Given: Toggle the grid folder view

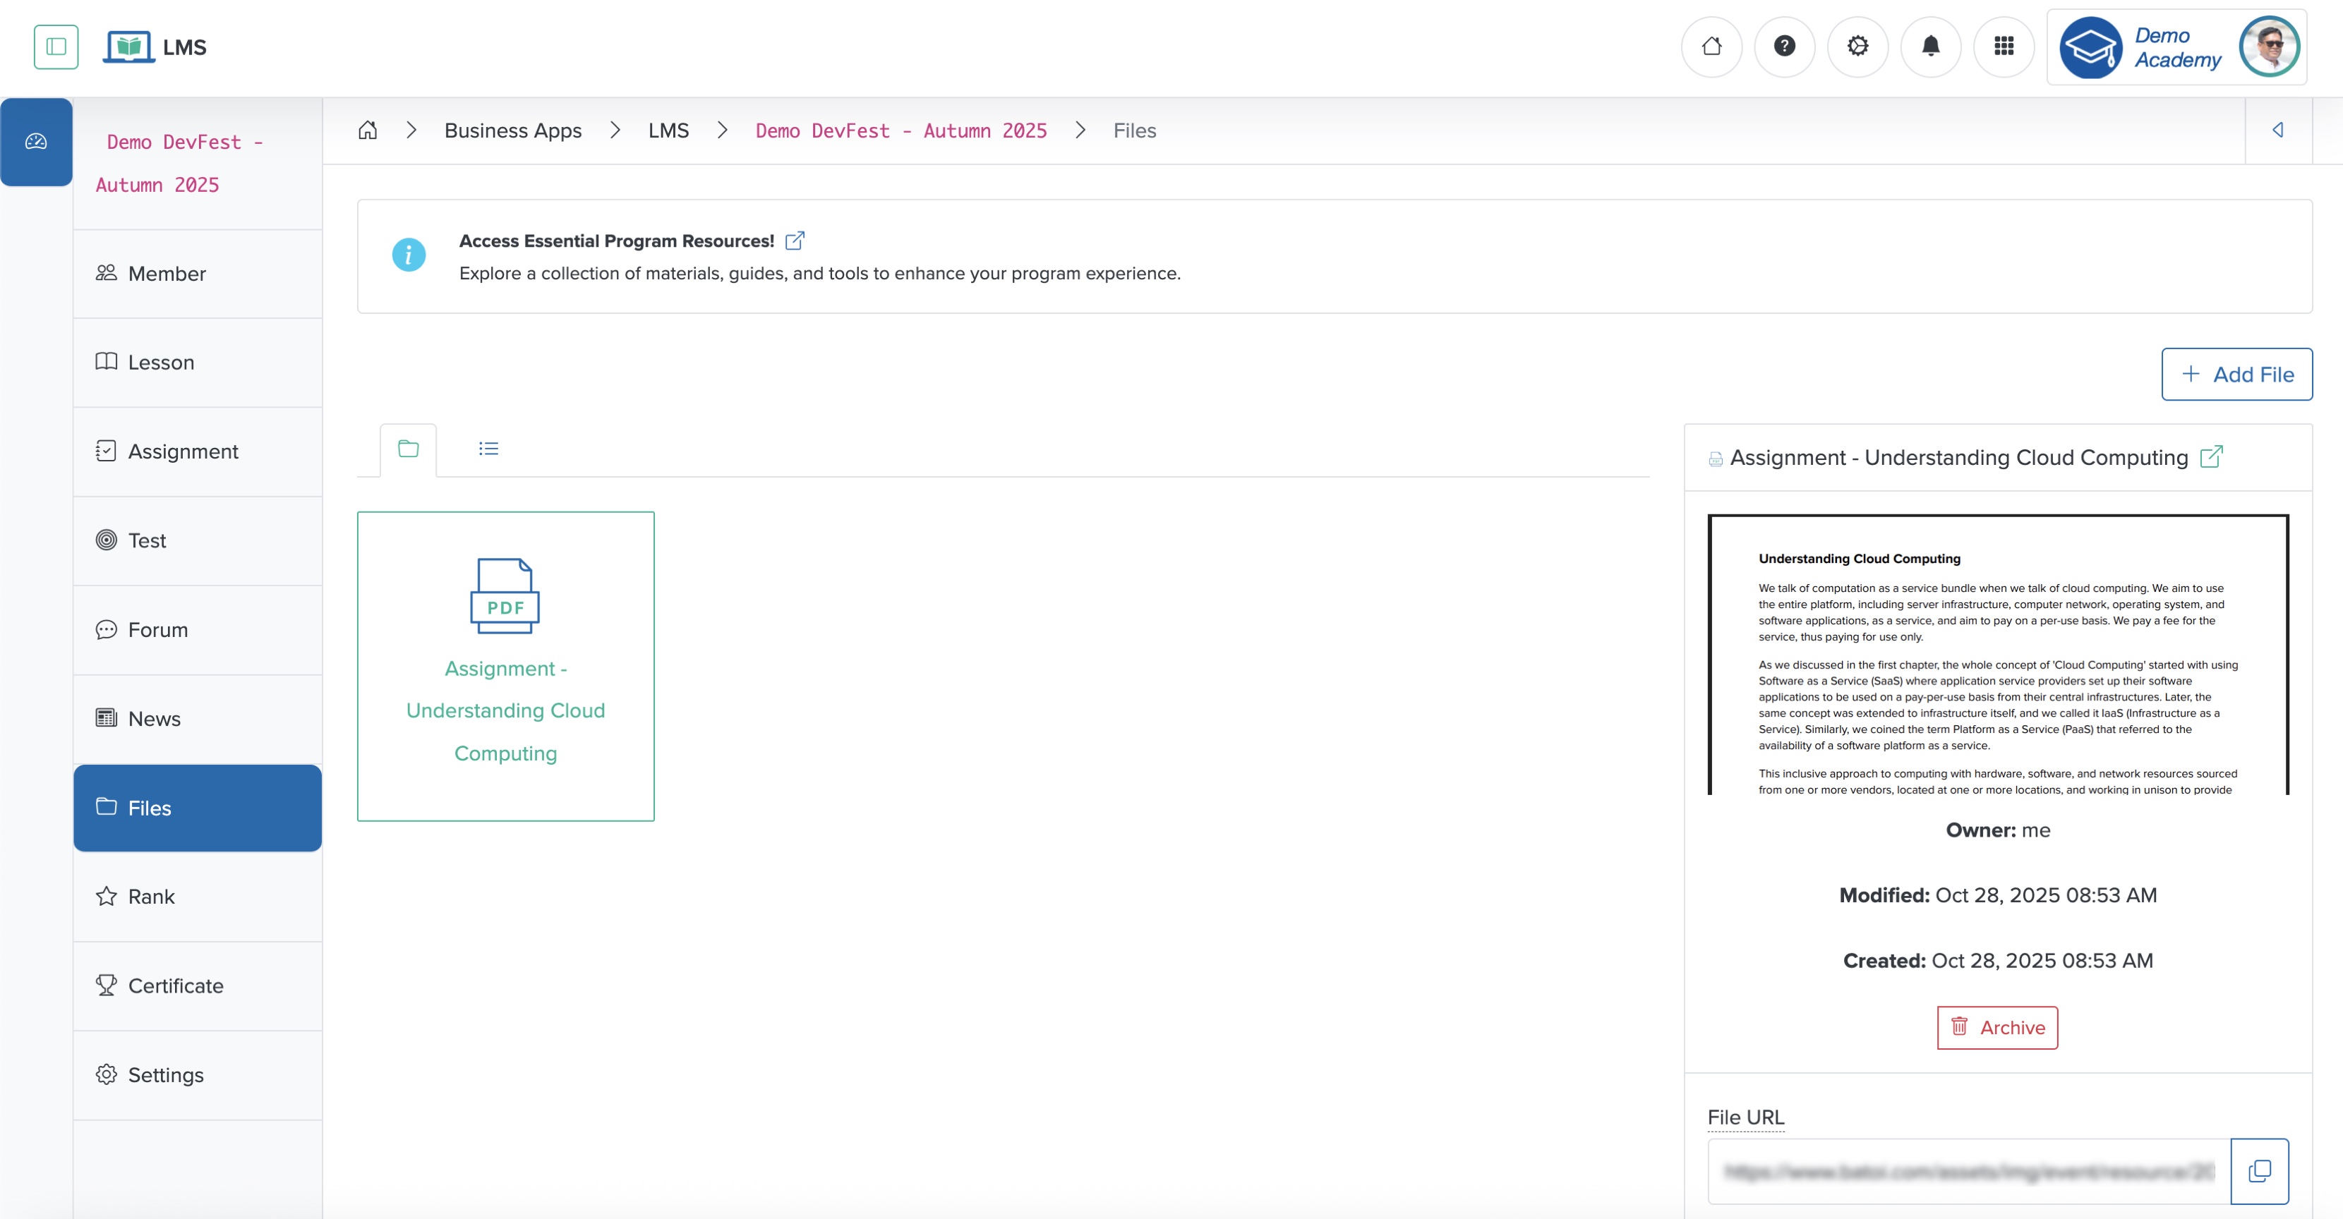Looking at the screenshot, I should click(407, 447).
